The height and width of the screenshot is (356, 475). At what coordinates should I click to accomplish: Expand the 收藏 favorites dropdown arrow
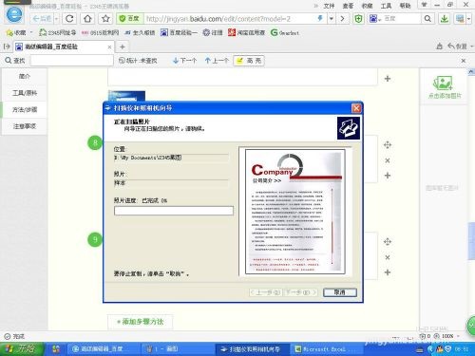[31, 32]
